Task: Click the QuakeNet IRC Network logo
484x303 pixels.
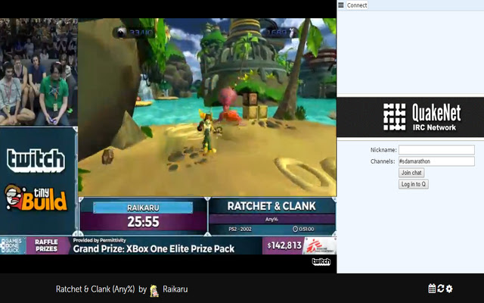Action: click(x=422, y=117)
